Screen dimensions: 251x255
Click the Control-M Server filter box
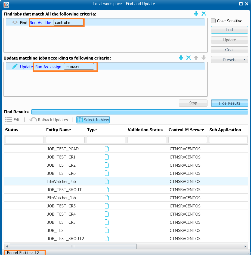coord(188,140)
